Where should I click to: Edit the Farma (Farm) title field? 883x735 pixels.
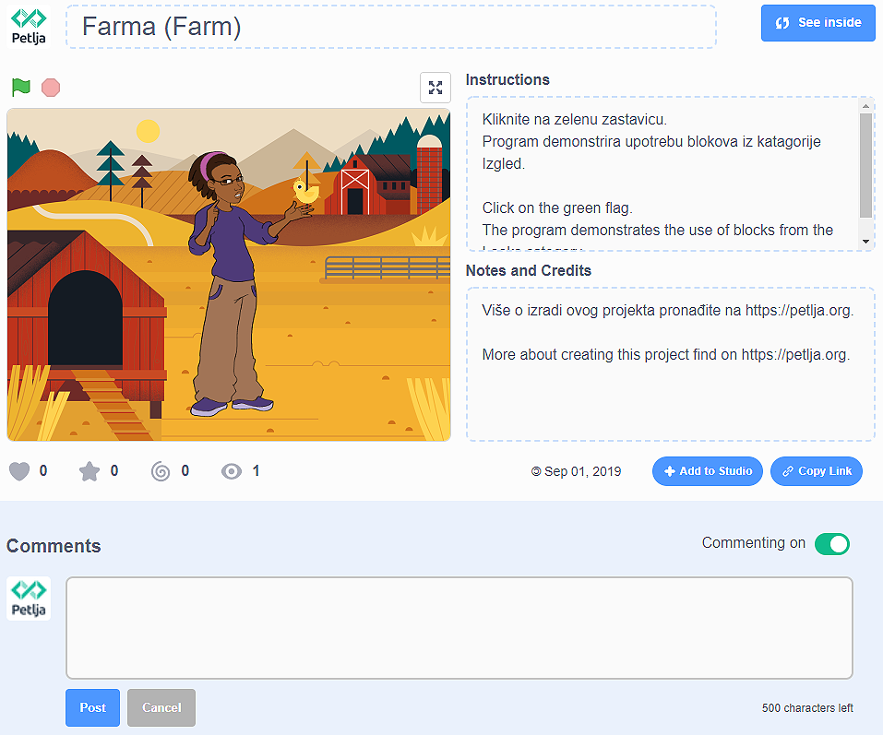tap(397, 27)
